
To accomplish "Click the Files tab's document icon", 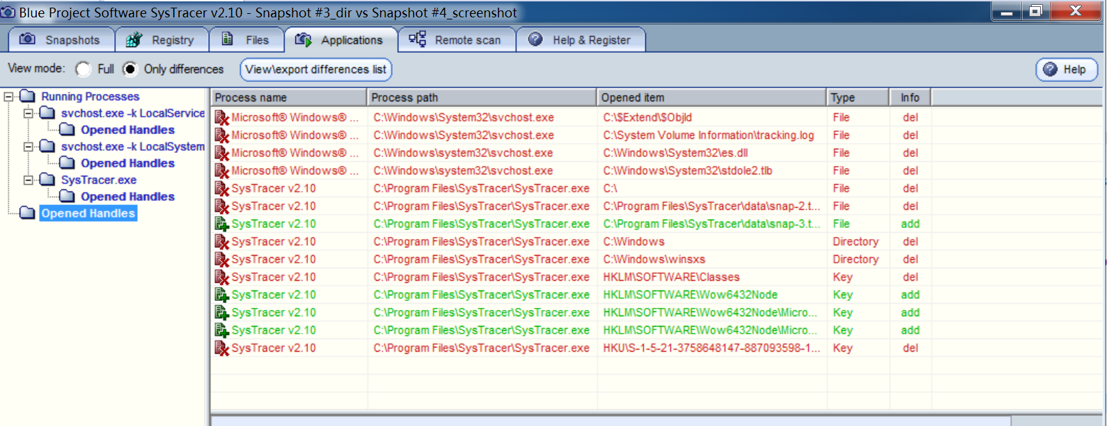I will pyautogui.click(x=227, y=39).
